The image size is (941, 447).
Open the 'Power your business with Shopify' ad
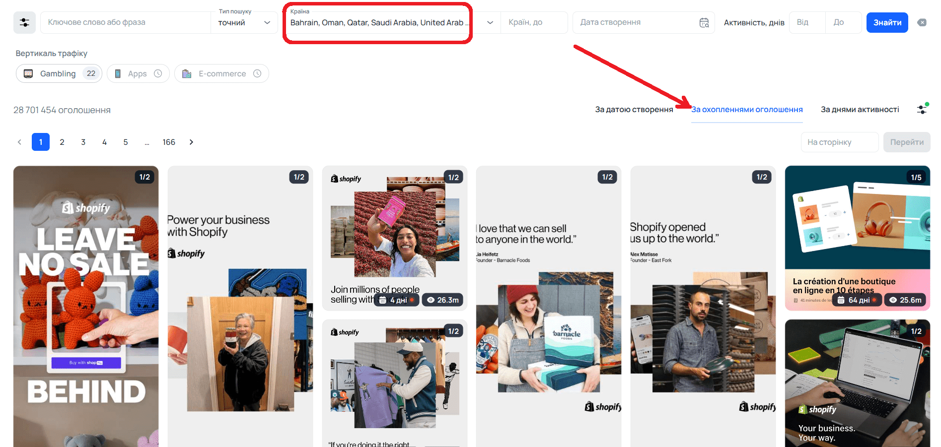click(240, 307)
